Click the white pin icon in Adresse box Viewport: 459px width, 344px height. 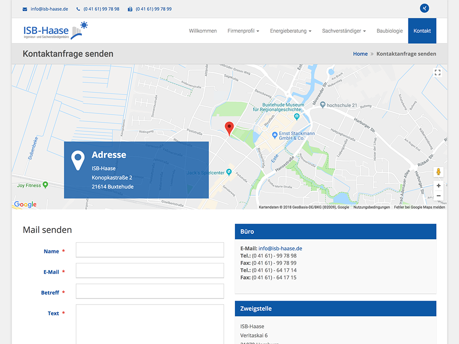click(x=78, y=160)
